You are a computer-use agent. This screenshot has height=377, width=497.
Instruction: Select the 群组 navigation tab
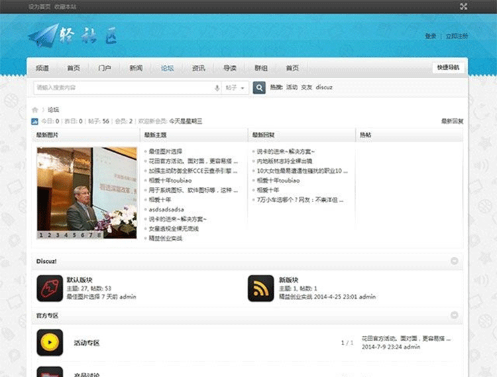click(x=261, y=68)
